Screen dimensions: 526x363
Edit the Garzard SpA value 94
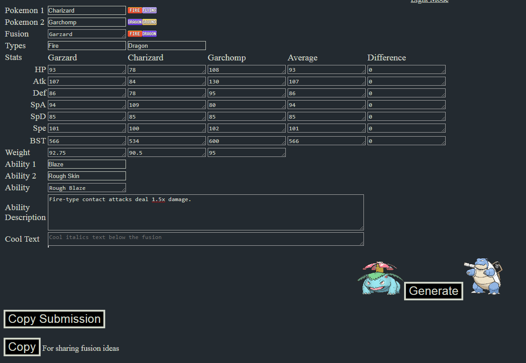click(x=87, y=105)
